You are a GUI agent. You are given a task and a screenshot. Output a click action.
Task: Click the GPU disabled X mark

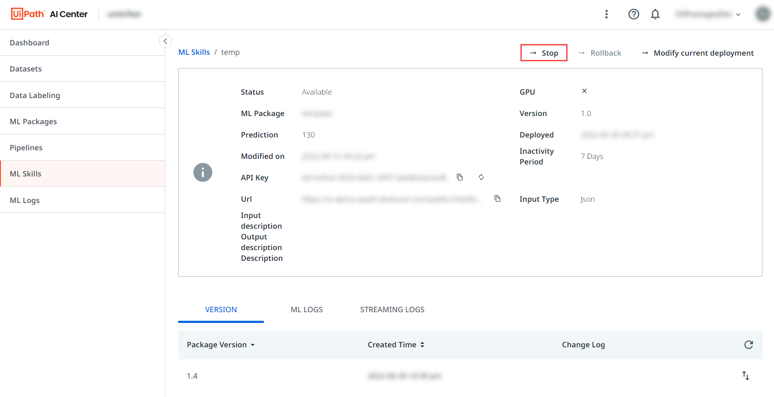click(x=584, y=91)
